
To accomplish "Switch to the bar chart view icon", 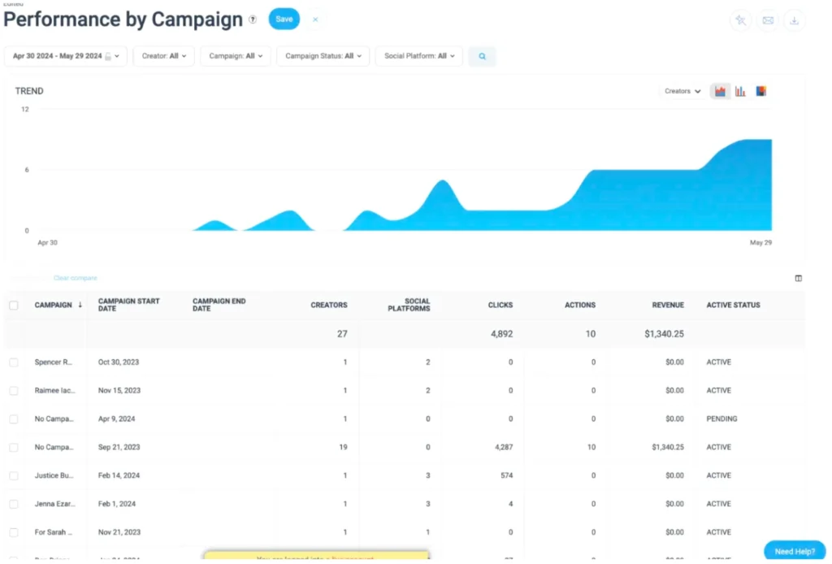I will pyautogui.click(x=740, y=91).
